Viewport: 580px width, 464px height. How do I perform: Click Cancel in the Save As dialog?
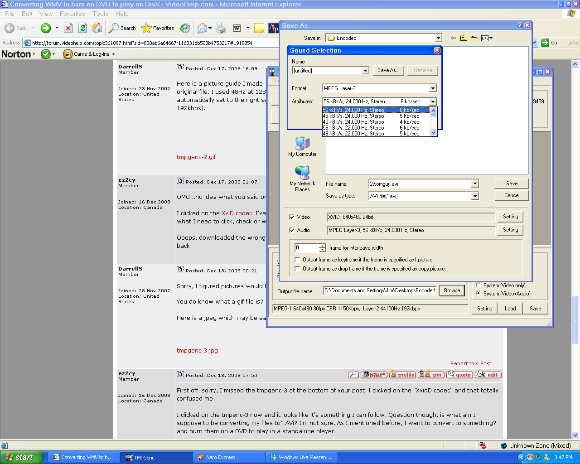(x=512, y=195)
